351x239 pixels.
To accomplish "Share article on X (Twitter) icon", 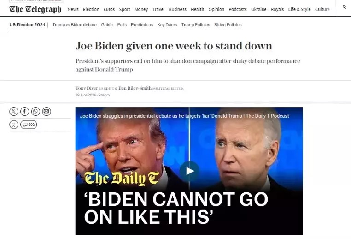I will click(x=14, y=112).
